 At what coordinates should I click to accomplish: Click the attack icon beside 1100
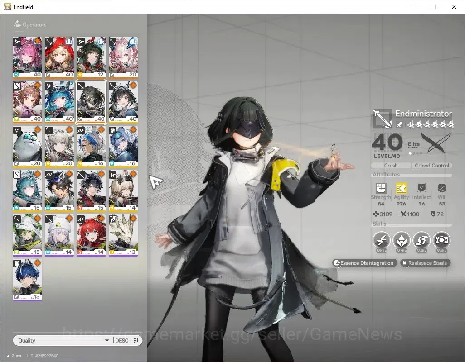(403, 214)
